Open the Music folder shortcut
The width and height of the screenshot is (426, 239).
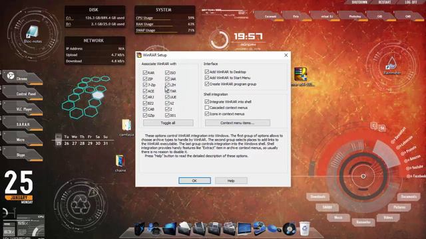(338, 218)
